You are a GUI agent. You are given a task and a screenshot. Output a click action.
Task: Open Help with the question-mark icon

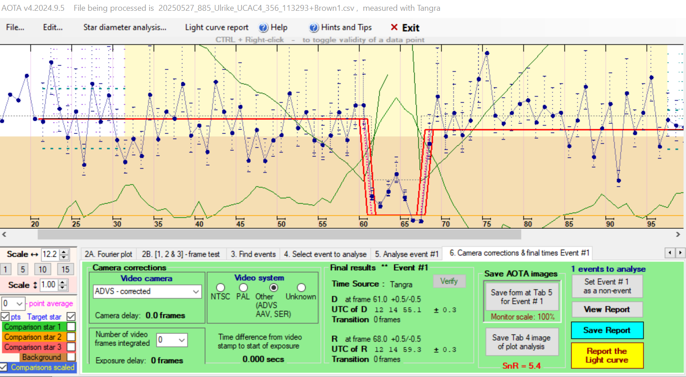273,27
